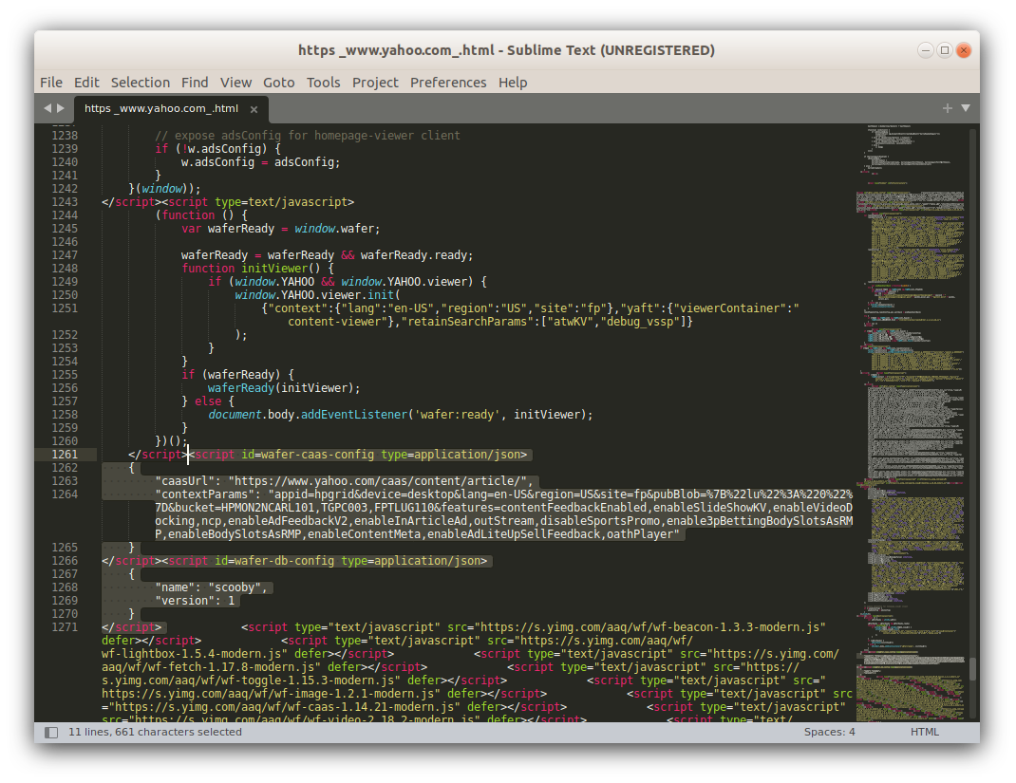The width and height of the screenshot is (1016, 783).
Task: Click the forward navigation arrow above the tabs
Action: [58, 108]
